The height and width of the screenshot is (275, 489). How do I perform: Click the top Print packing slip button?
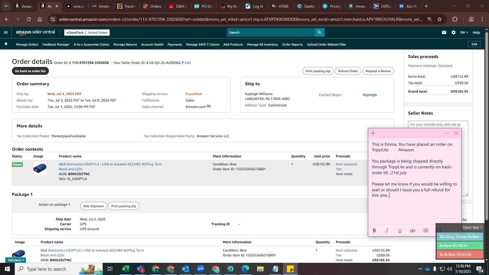pyautogui.click(x=318, y=71)
